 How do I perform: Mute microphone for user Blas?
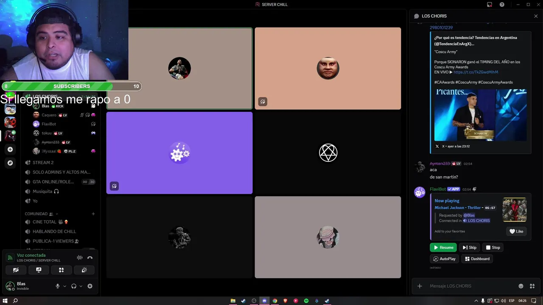pyautogui.click(x=58, y=286)
